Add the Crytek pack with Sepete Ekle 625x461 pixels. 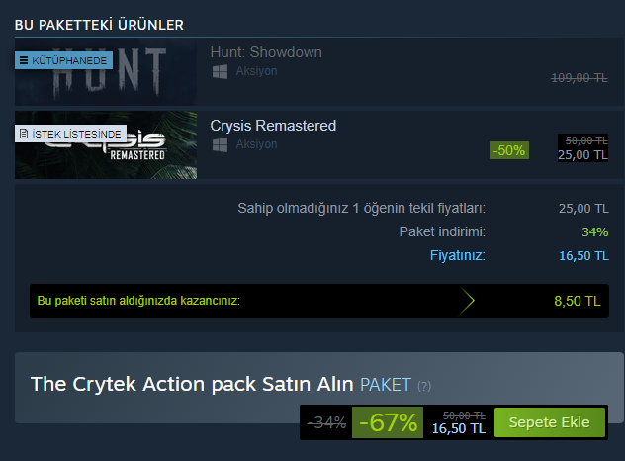pyautogui.click(x=549, y=422)
